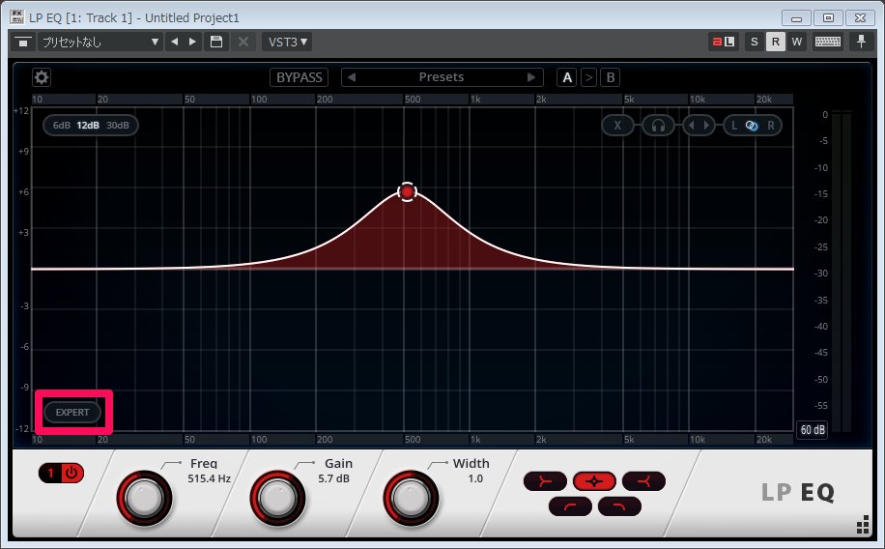Viewport: 885px width, 549px height.
Task: Open the 60 dB meter range selector
Action: tap(812, 430)
